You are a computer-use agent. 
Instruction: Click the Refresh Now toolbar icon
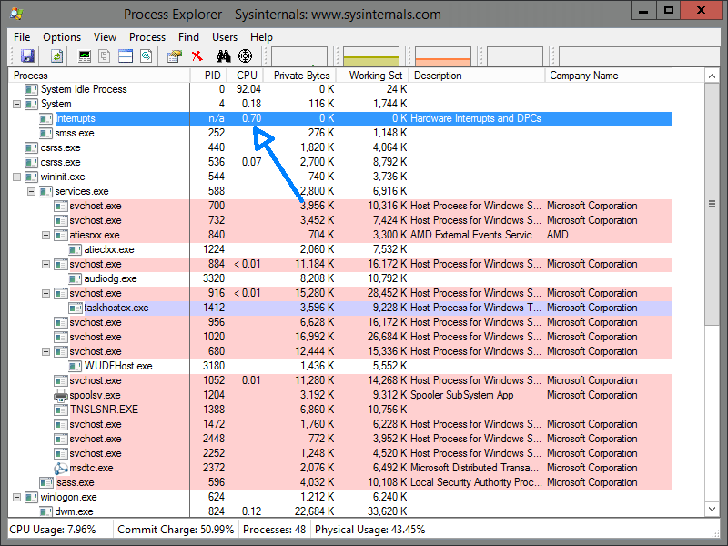coord(56,56)
